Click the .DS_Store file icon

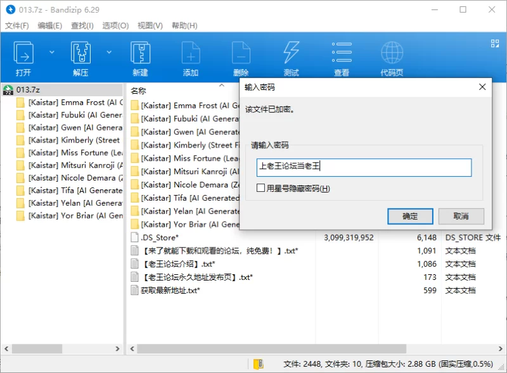(x=134, y=237)
